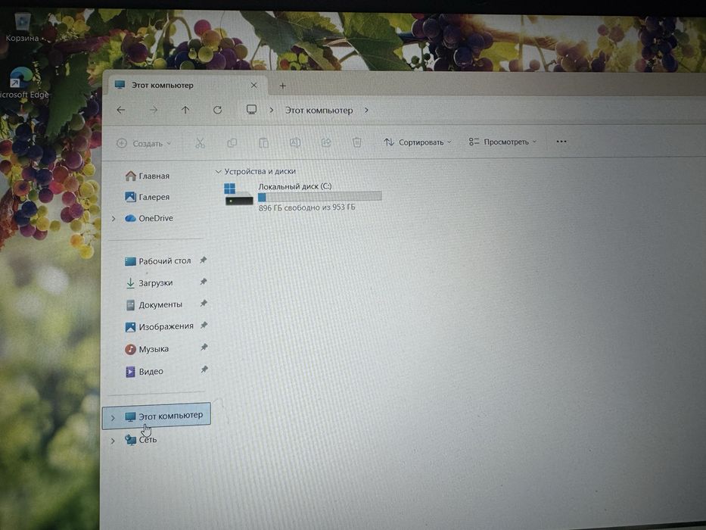Launch Microsoft Edge from the desktop

tap(23, 83)
